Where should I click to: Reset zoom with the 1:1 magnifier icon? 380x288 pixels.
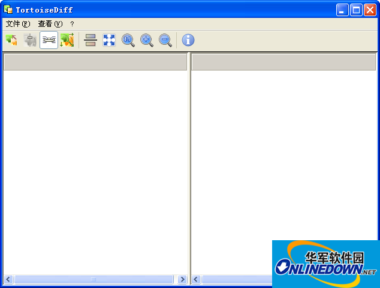(x=128, y=40)
